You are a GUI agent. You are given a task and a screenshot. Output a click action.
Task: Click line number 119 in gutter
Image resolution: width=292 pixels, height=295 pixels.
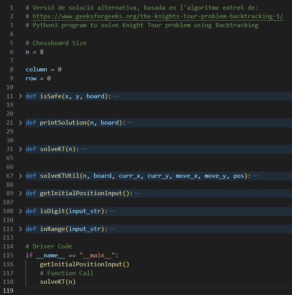[8, 291]
